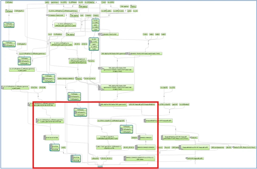This screenshot has width=257, height=169.
Task: Select the il-2Ralpha node
Action: pos(58,34)
